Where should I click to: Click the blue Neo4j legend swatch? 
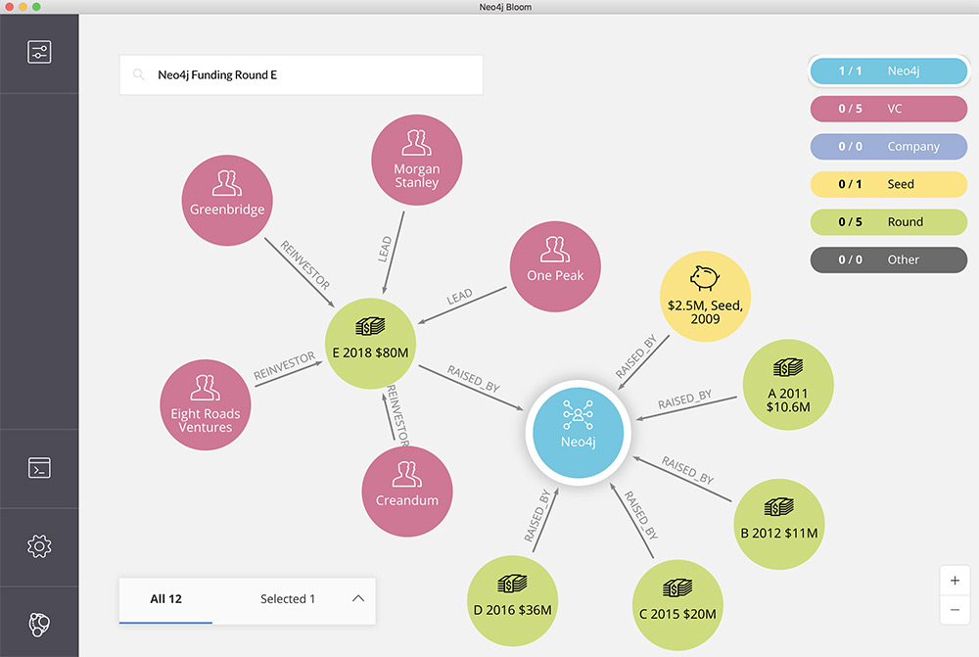pos(888,71)
